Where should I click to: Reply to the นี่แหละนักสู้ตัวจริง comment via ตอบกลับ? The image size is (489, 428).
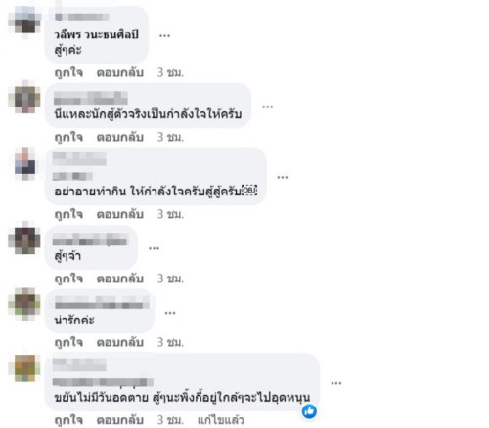(x=120, y=137)
